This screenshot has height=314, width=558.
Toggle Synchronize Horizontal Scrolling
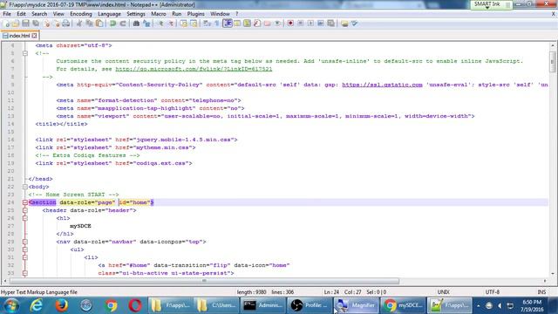pyautogui.click(x=194, y=24)
